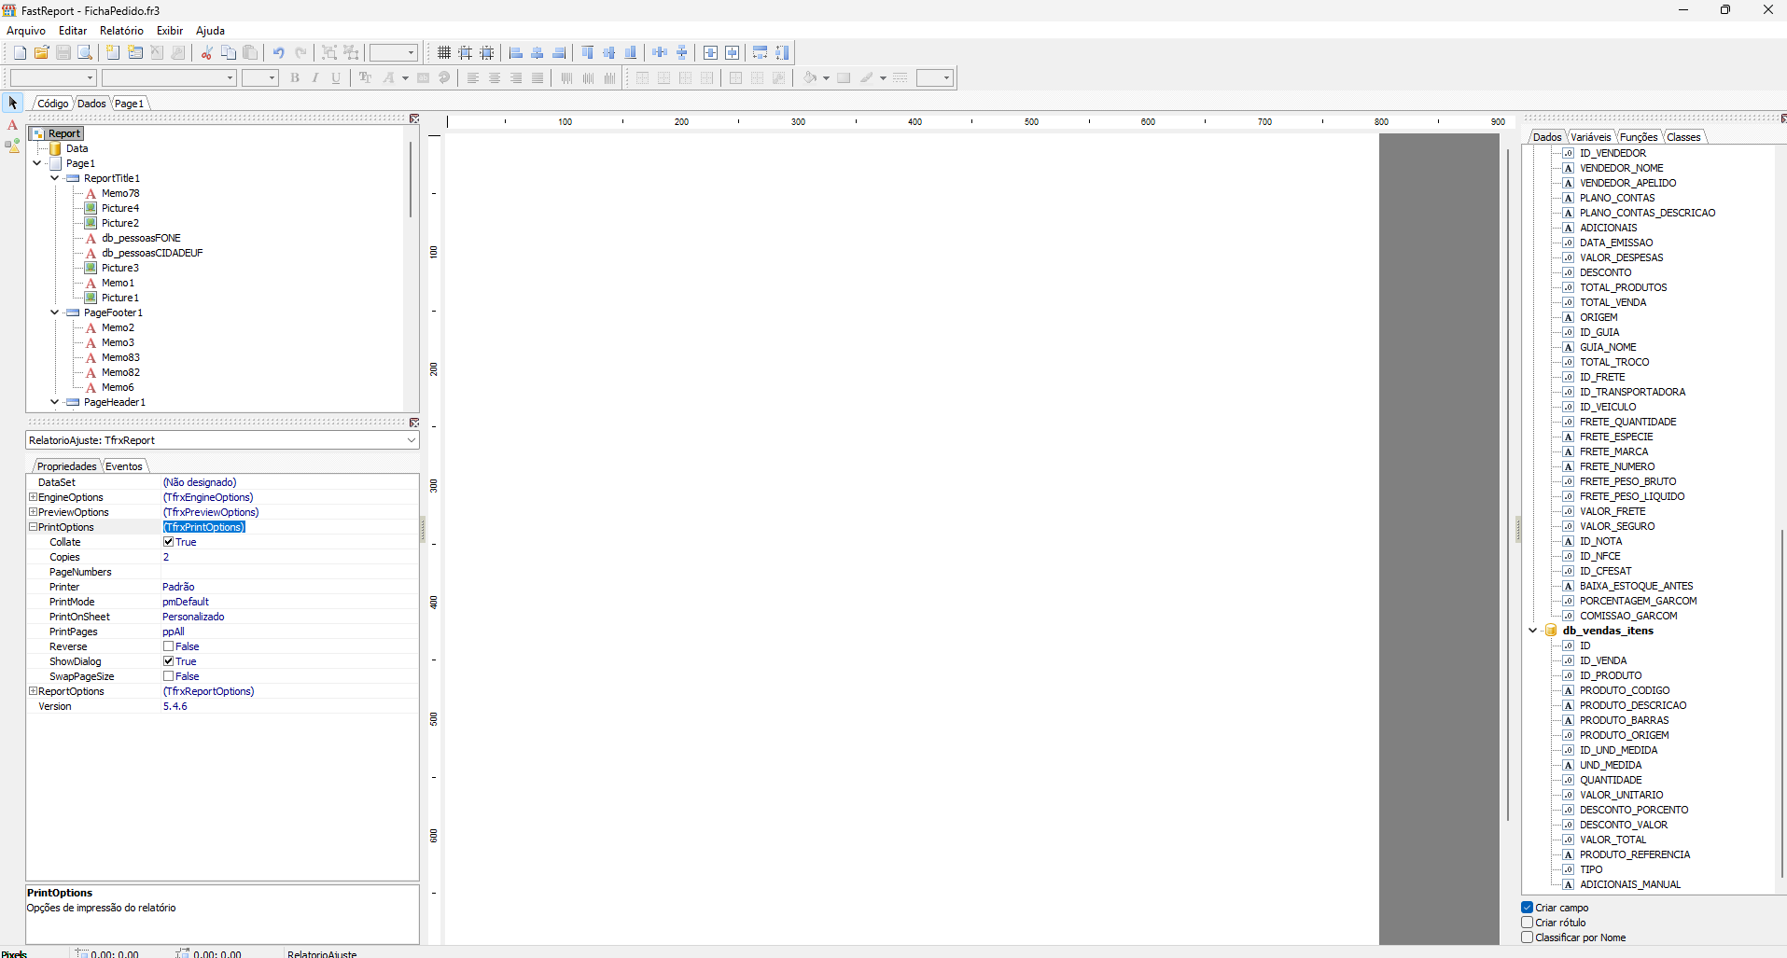Click the Align Left Edges icon
The image size is (1787, 958).
pyautogui.click(x=516, y=52)
